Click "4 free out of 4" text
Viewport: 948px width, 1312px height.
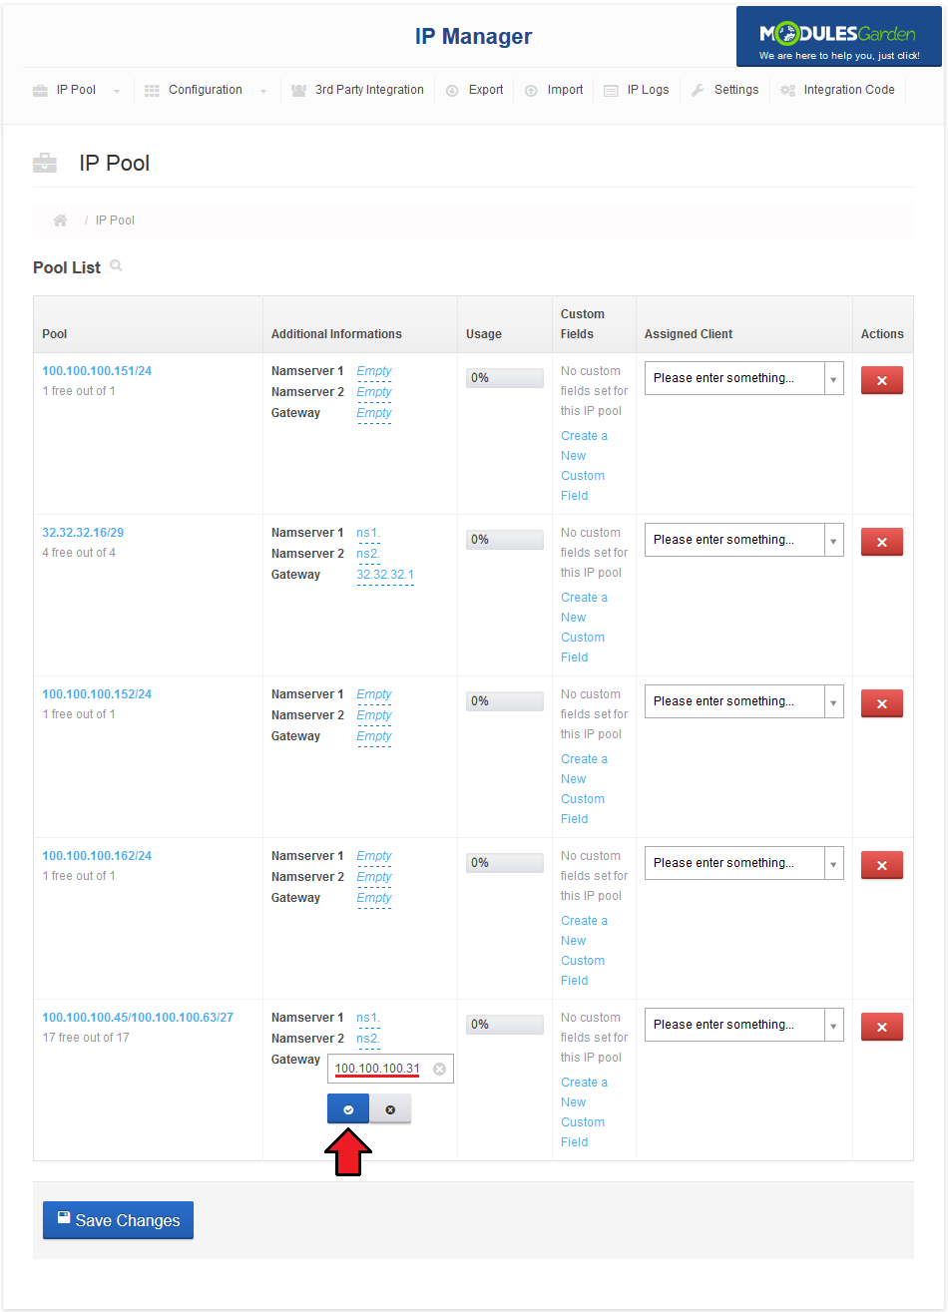click(79, 553)
